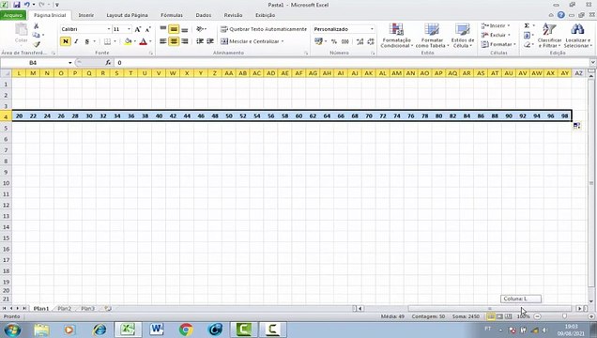Click the Save icon in quick access toolbar

(x=16, y=5)
